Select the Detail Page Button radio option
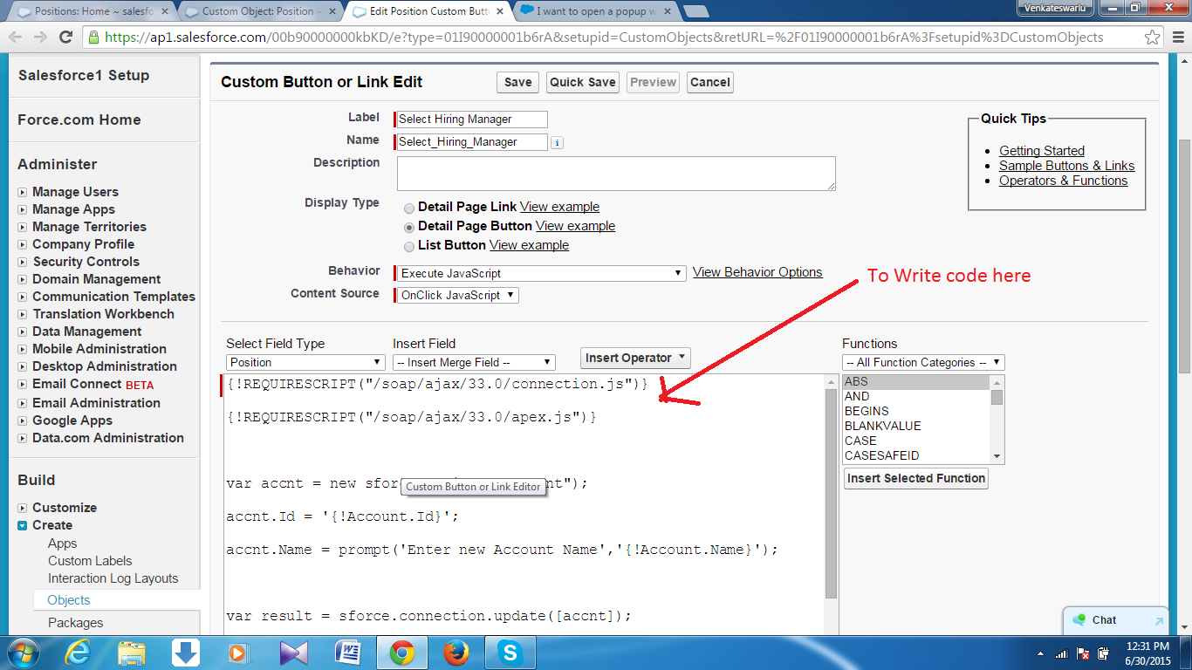This screenshot has width=1192, height=670. pos(408,227)
